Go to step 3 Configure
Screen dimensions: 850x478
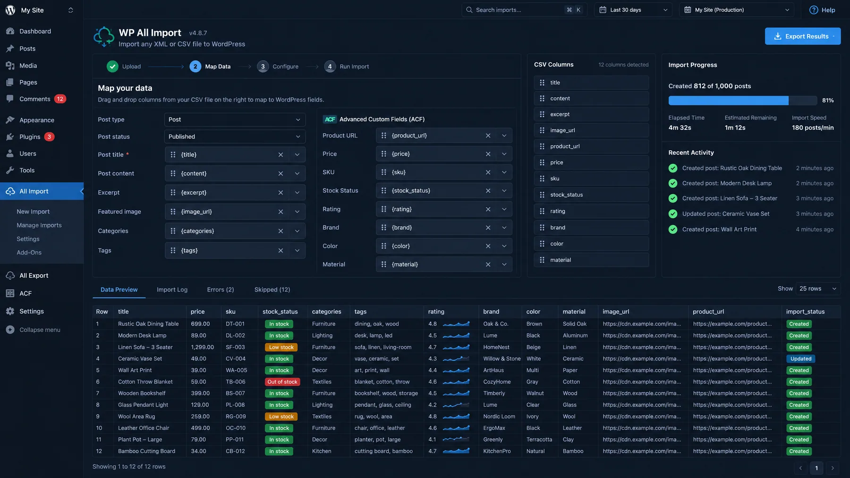click(x=278, y=67)
